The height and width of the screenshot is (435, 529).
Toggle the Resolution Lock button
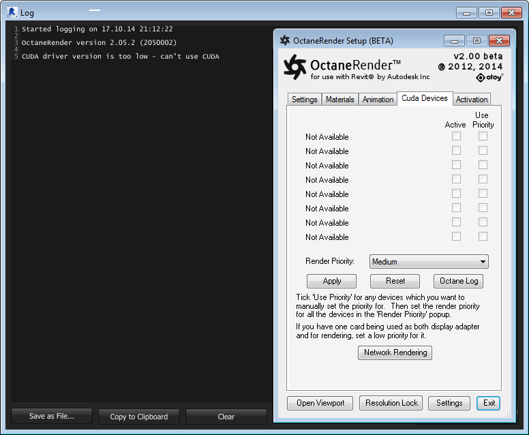391,403
